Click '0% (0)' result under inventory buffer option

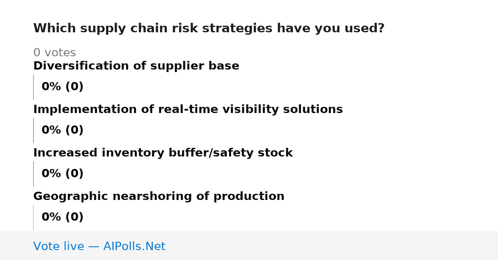(63, 174)
